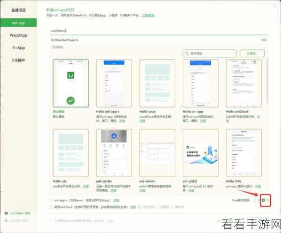Viewport: 281px width, 233px height.
Task: Click the magnifier icon in template search
Action: (187, 53)
